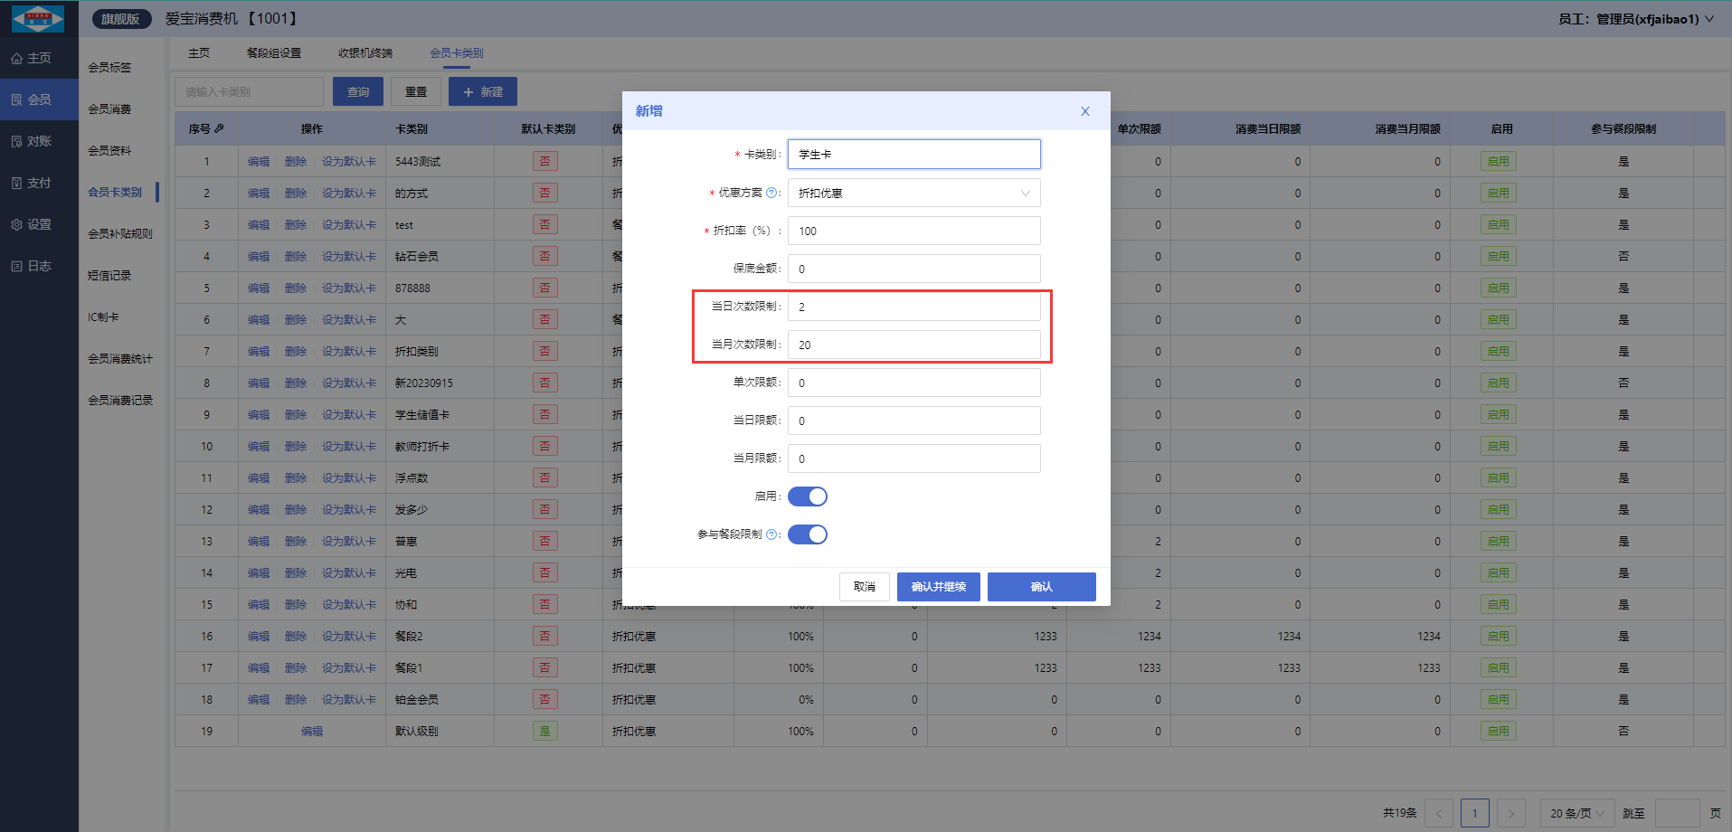Click 是 default tag in 默认级别 row

coord(544,732)
